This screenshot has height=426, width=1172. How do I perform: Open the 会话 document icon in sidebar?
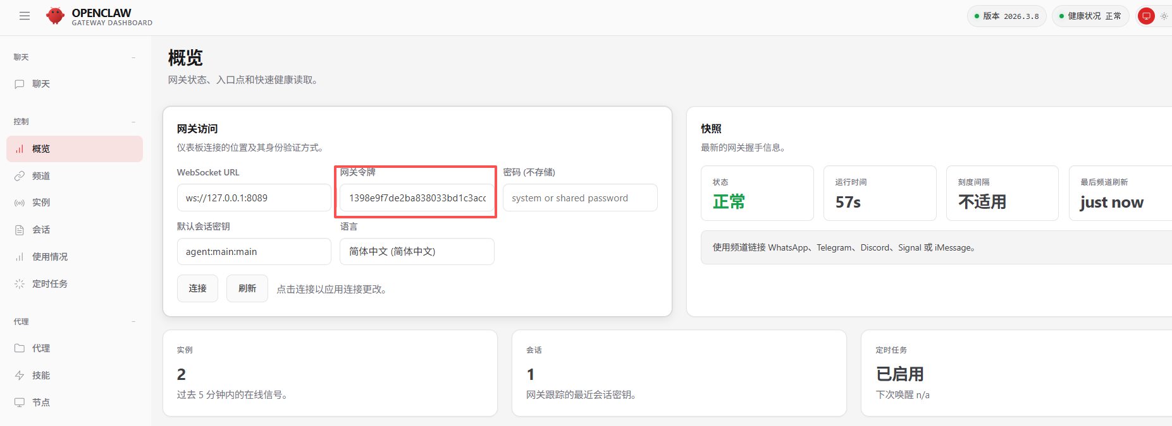tap(20, 230)
